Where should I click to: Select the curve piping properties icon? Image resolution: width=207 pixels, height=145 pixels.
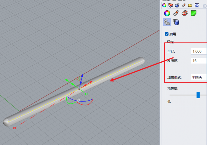point(167,22)
